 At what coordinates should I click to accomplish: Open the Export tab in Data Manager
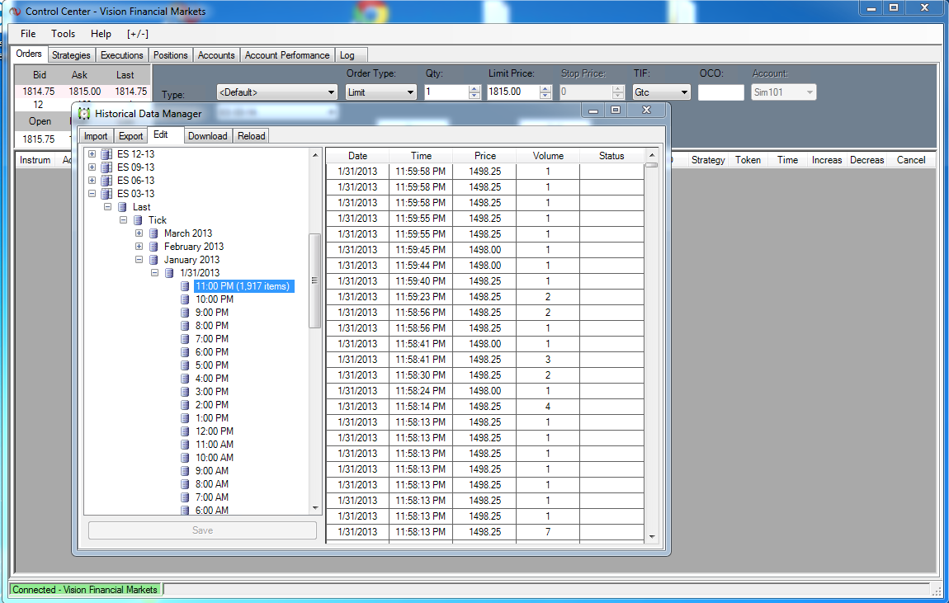pos(130,136)
